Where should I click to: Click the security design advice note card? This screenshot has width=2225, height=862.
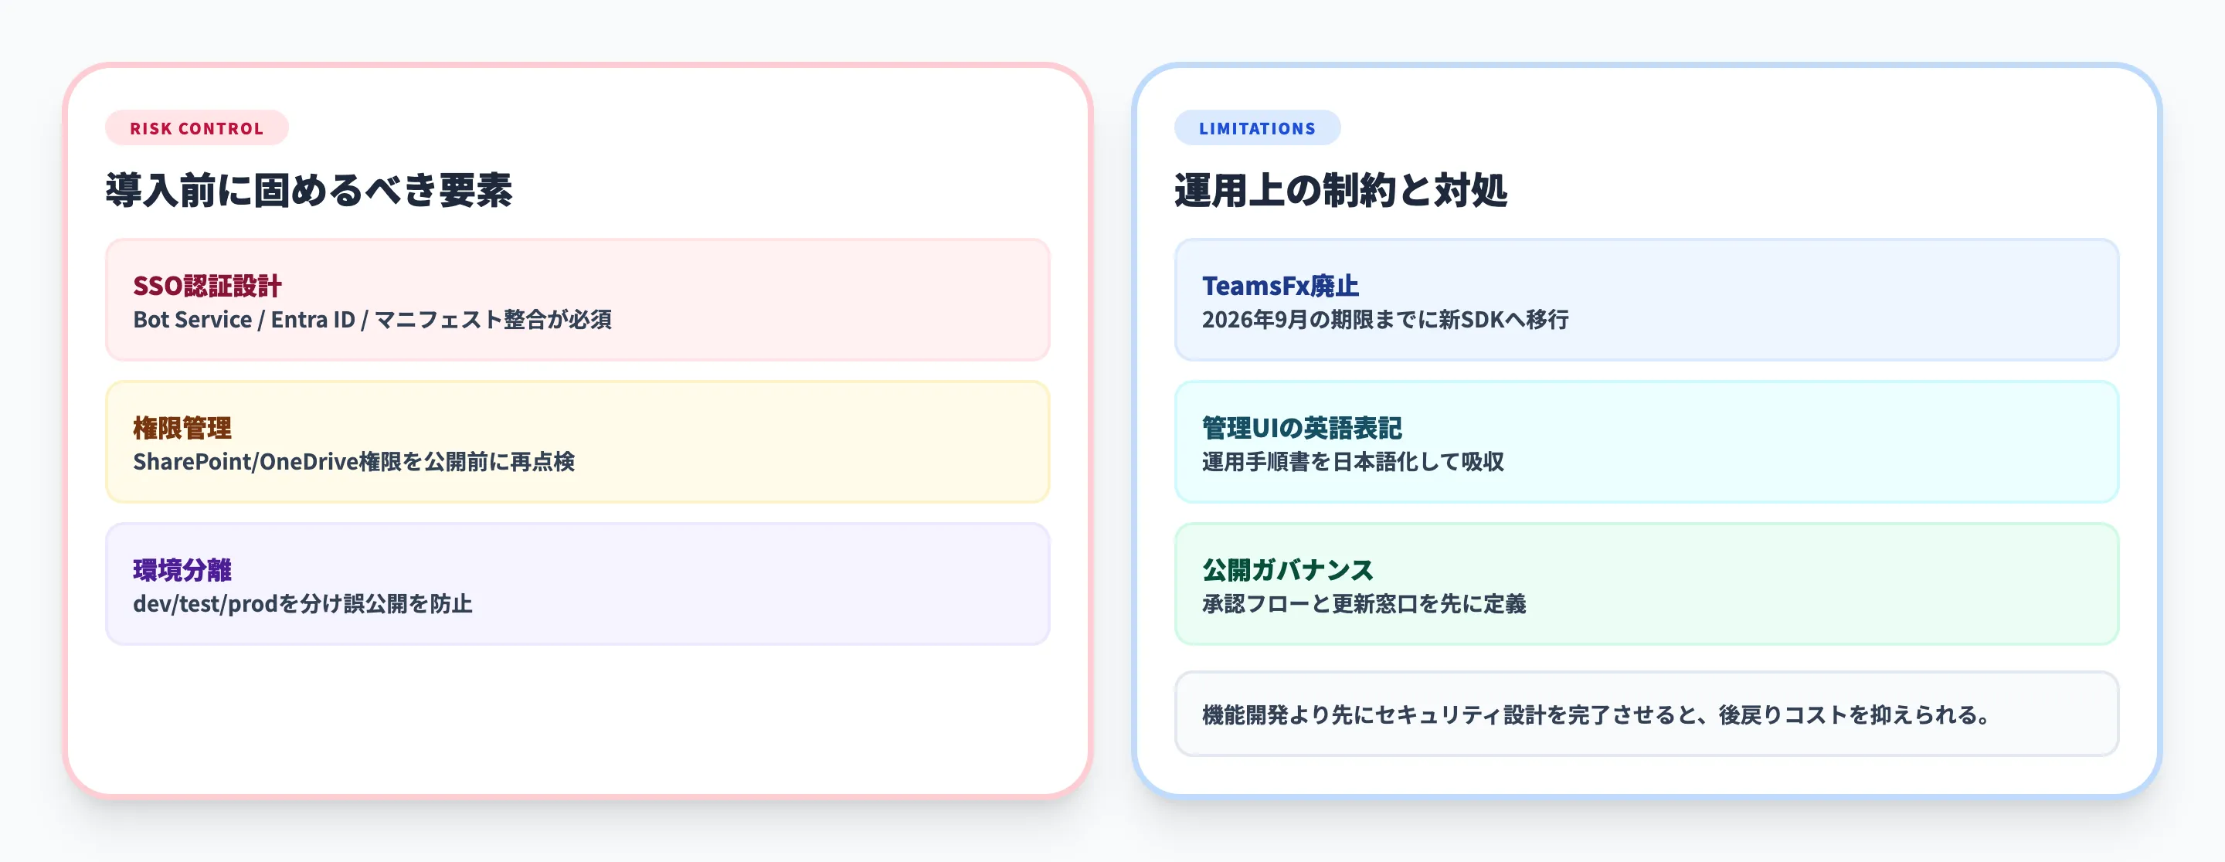[1646, 714]
